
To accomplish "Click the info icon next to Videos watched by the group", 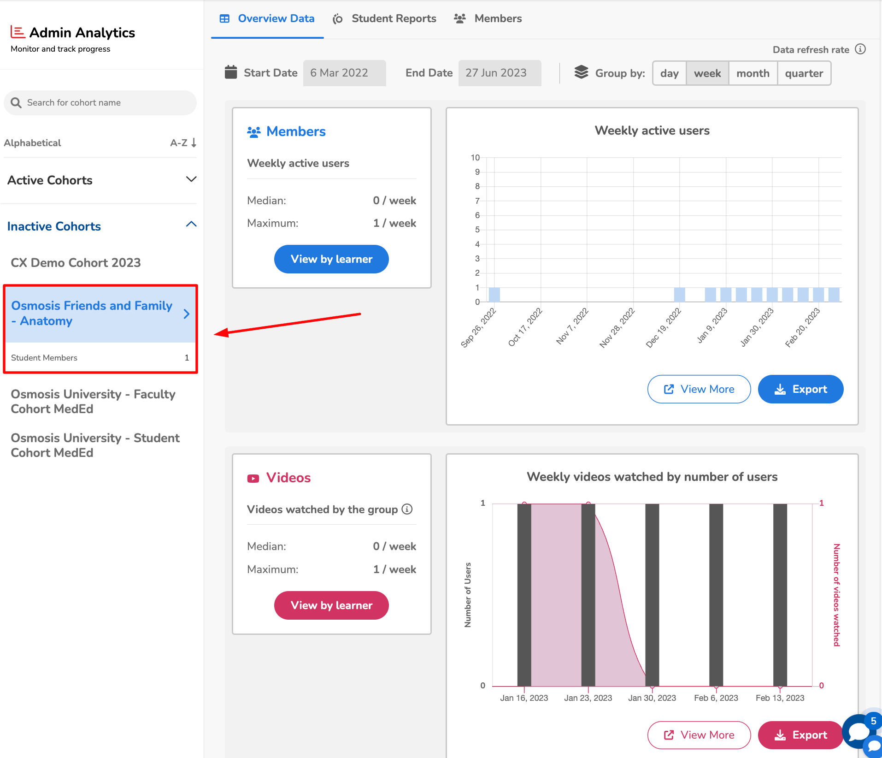I will pyautogui.click(x=407, y=509).
